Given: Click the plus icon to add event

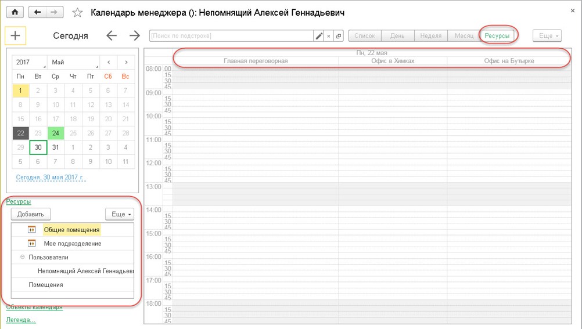Looking at the screenshot, I should pos(15,35).
